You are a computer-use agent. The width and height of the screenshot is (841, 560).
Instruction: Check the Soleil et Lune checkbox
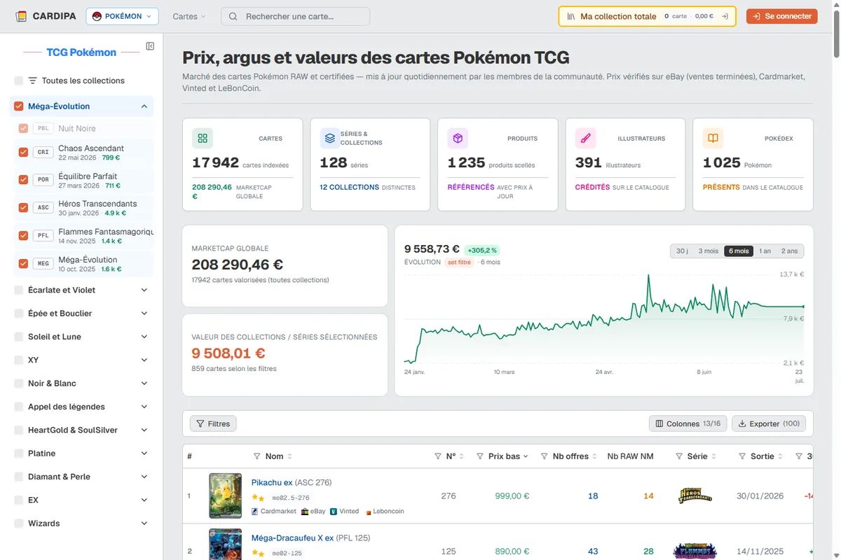click(x=19, y=337)
